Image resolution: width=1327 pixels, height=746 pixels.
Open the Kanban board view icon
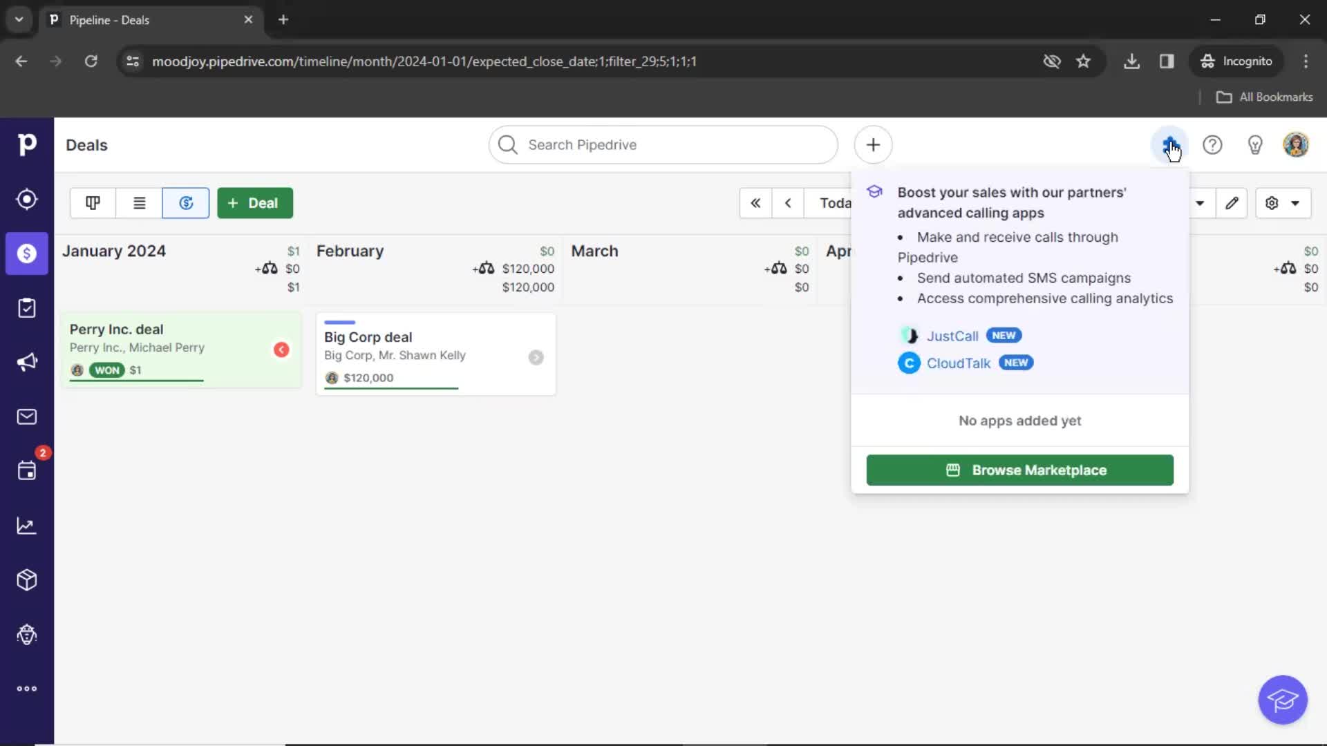[x=92, y=202]
